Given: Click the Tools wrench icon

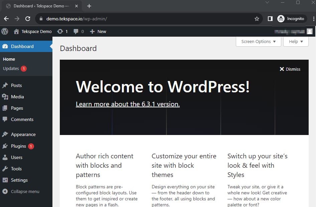Looking at the screenshot, I should [x=5, y=169].
